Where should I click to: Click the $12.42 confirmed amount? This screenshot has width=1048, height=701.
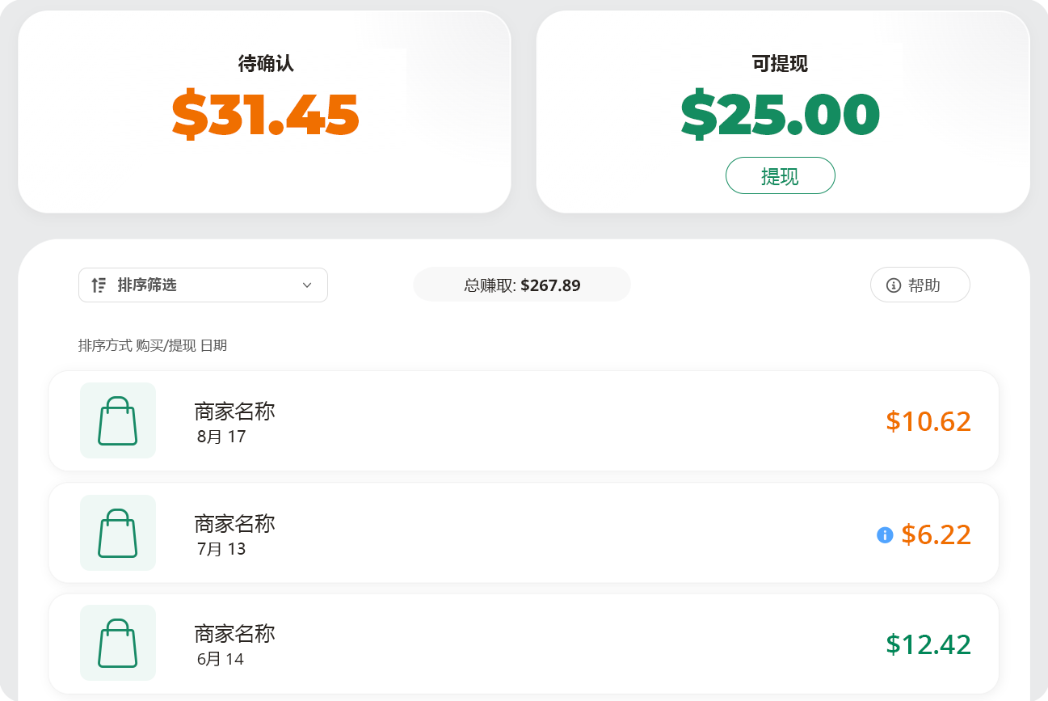tap(928, 644)
